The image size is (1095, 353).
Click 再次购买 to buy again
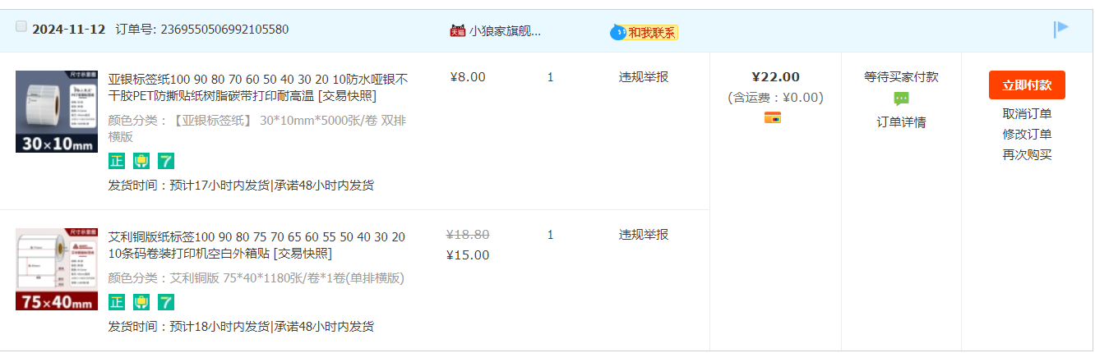(1027, 155)
